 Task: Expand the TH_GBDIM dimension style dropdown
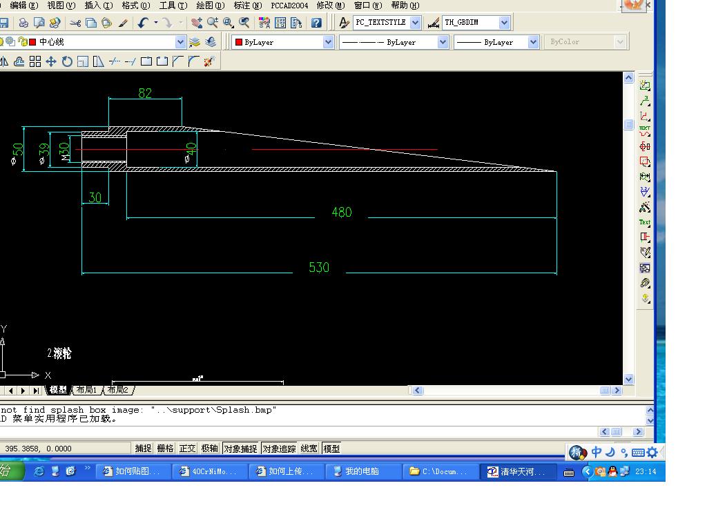tap(504, 23)
